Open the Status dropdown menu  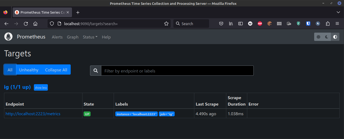(90, 37)
